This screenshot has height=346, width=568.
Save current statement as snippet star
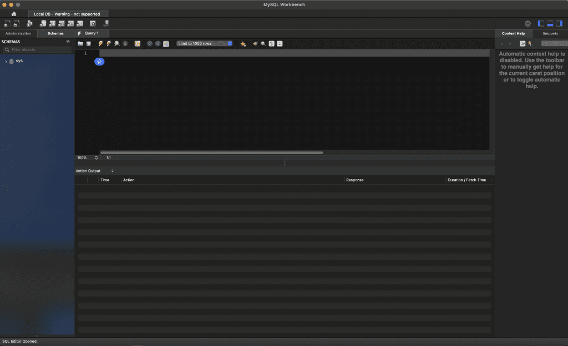tap(243, 44)
